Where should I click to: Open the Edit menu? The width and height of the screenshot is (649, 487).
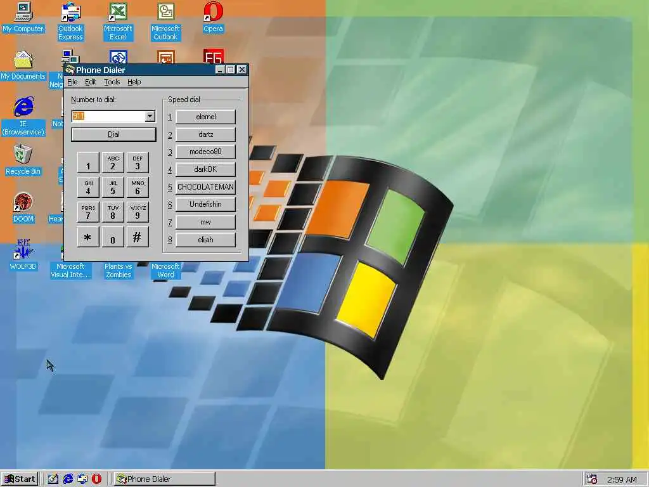click(91, 82)
